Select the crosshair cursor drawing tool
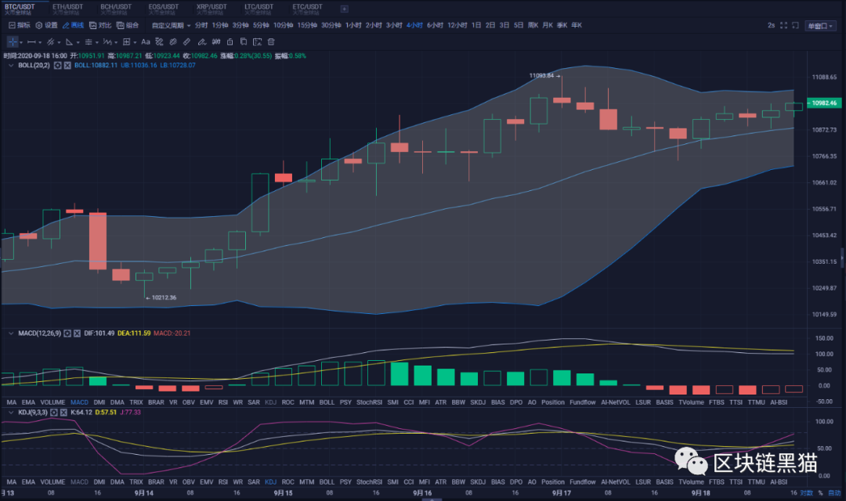The image size is (846, 501). [x=13, y=41]
